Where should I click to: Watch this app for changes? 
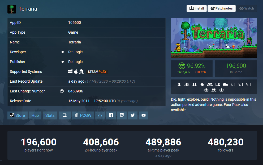pos(247,8)
